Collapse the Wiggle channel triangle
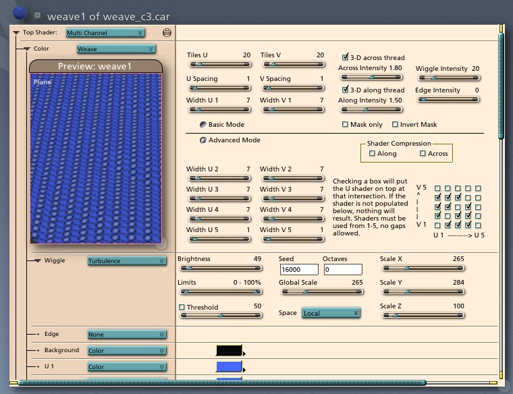The width and height of the screenshot is (513, 394). (x=38, y=260)
